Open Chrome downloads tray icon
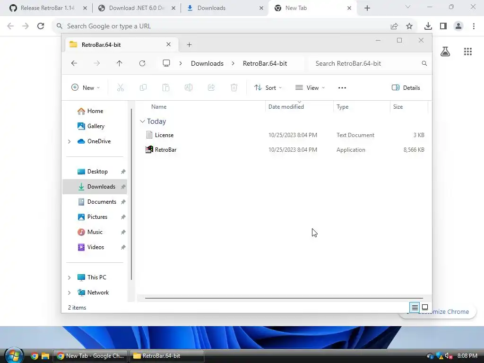484x363 pixels. click(x=428, y=26)
